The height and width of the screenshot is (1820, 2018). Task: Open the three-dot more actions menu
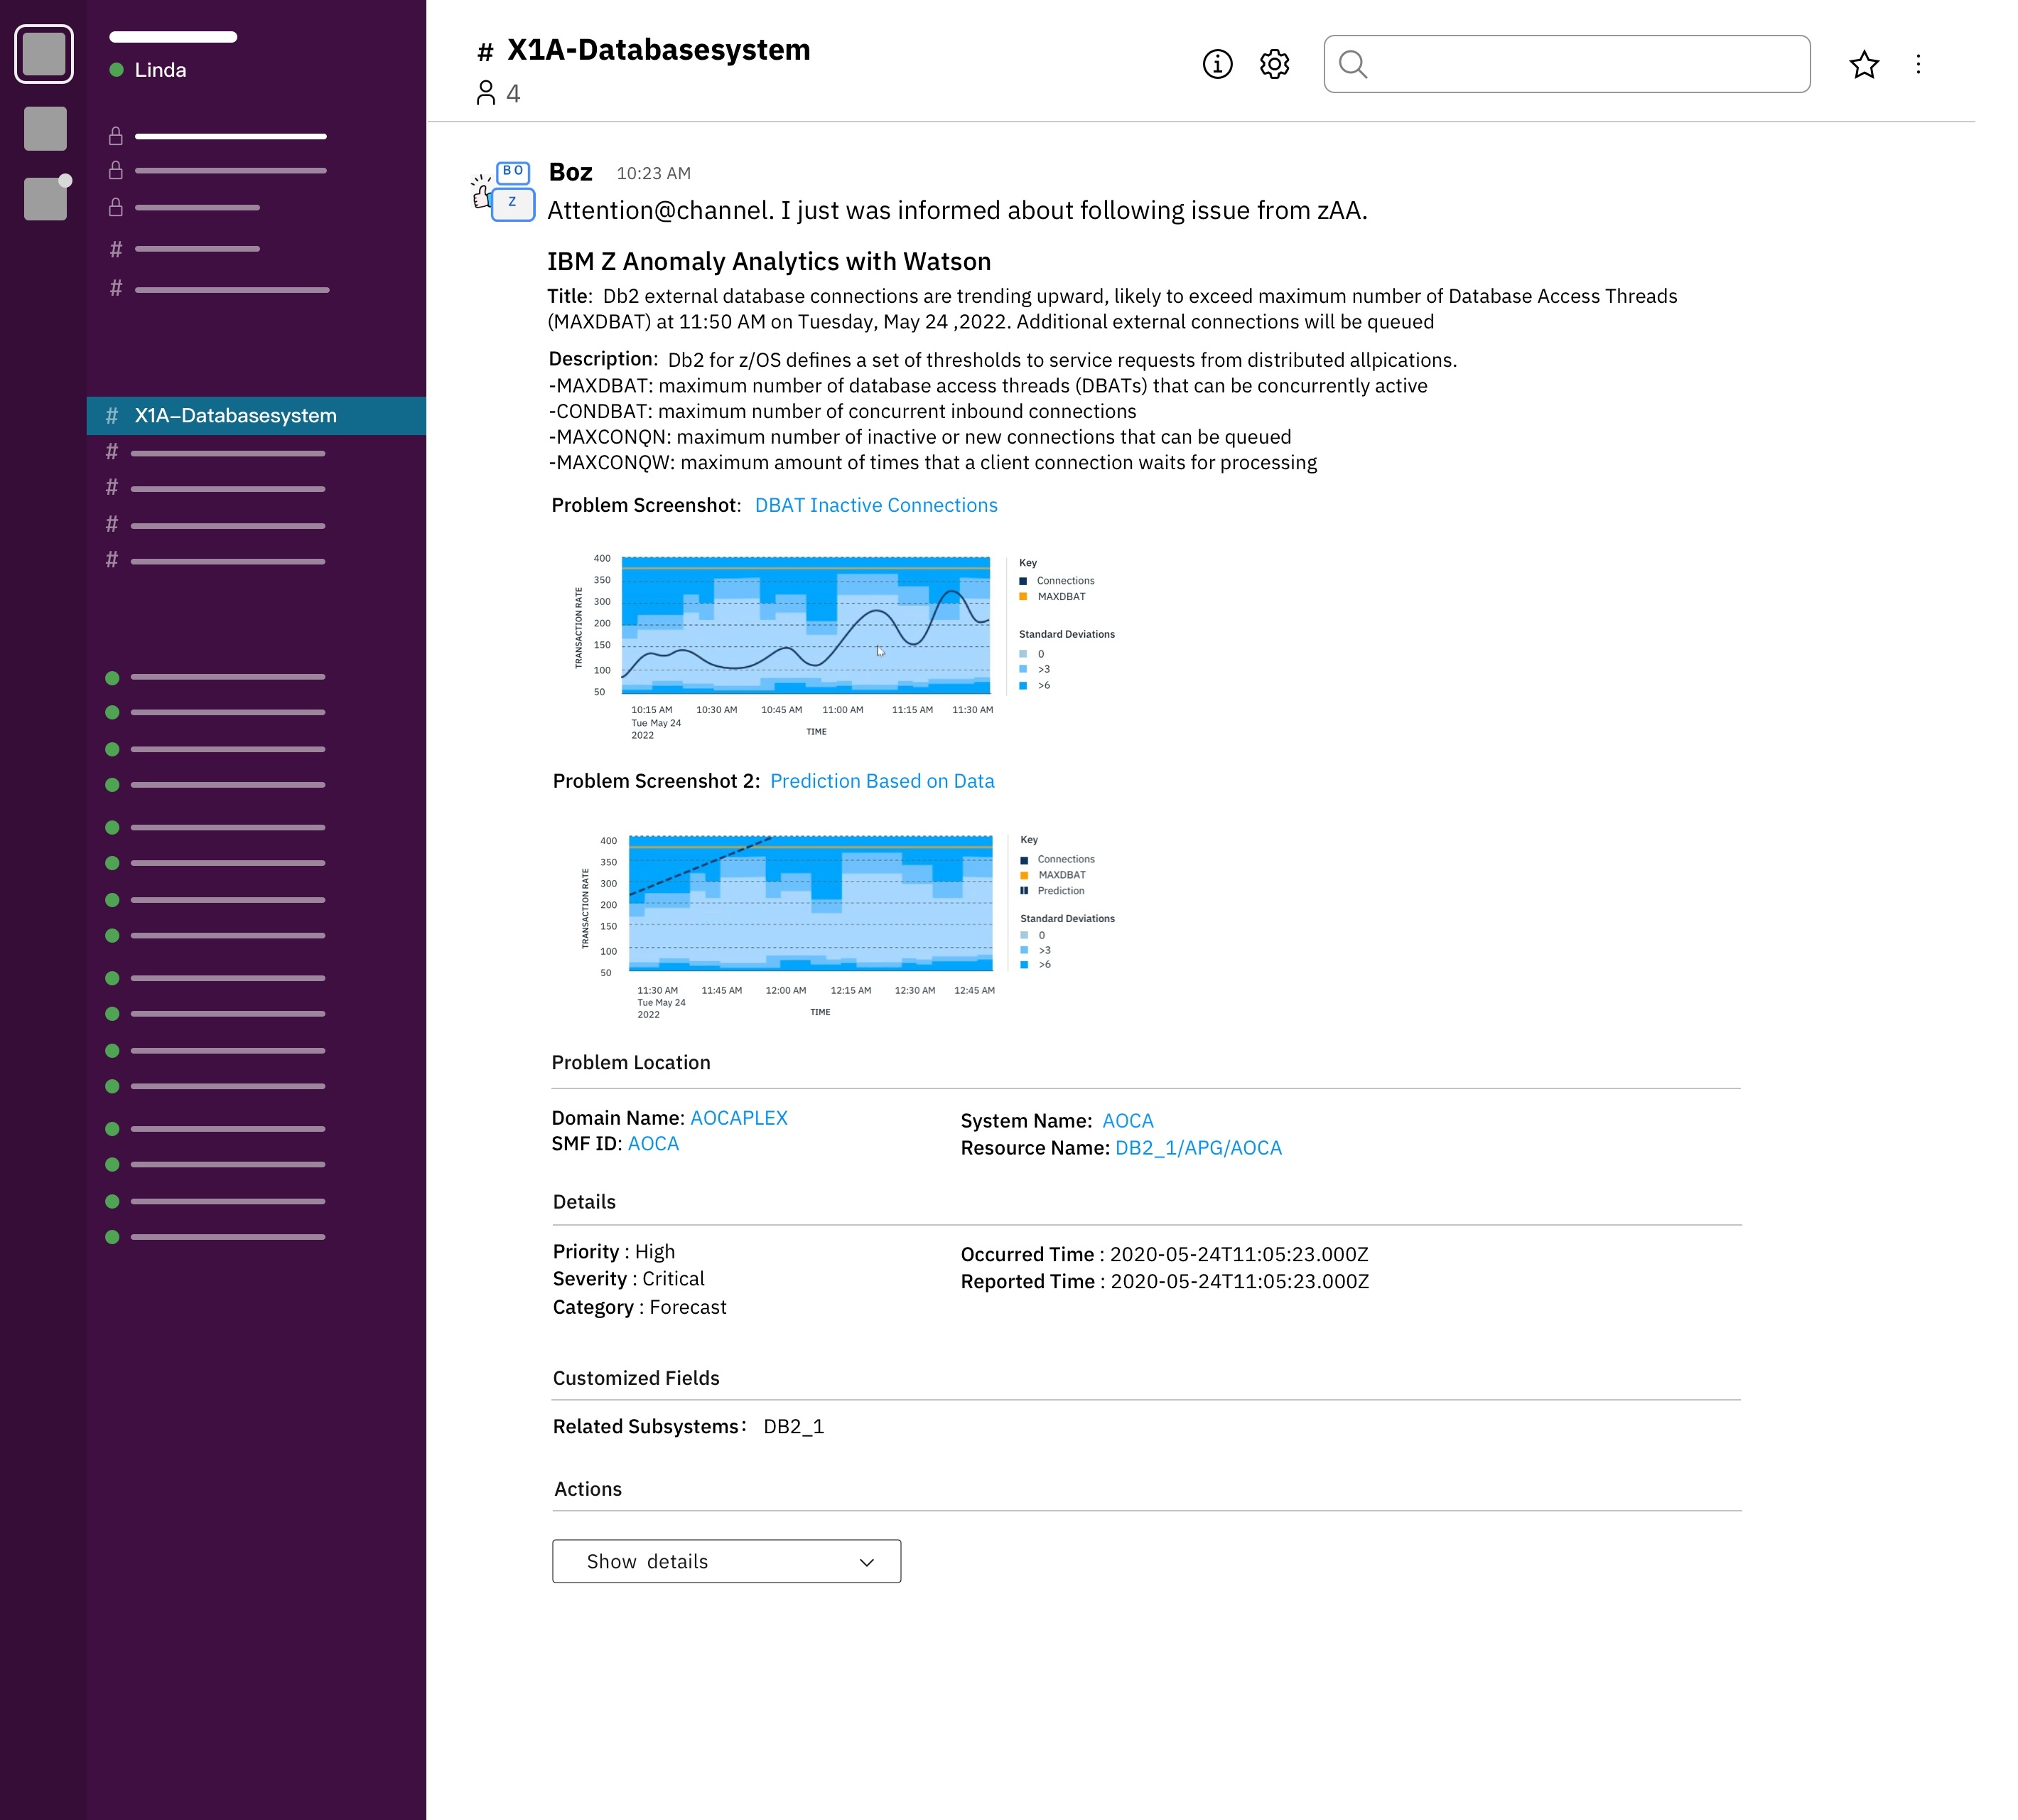tap(1918, 64)
